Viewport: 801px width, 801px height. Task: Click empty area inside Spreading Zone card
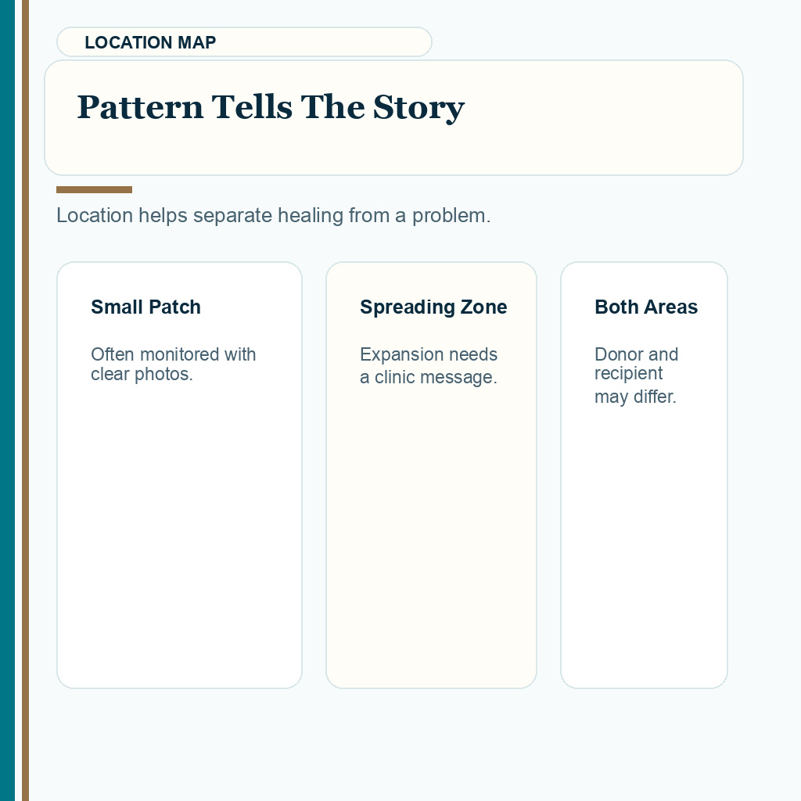431,537
